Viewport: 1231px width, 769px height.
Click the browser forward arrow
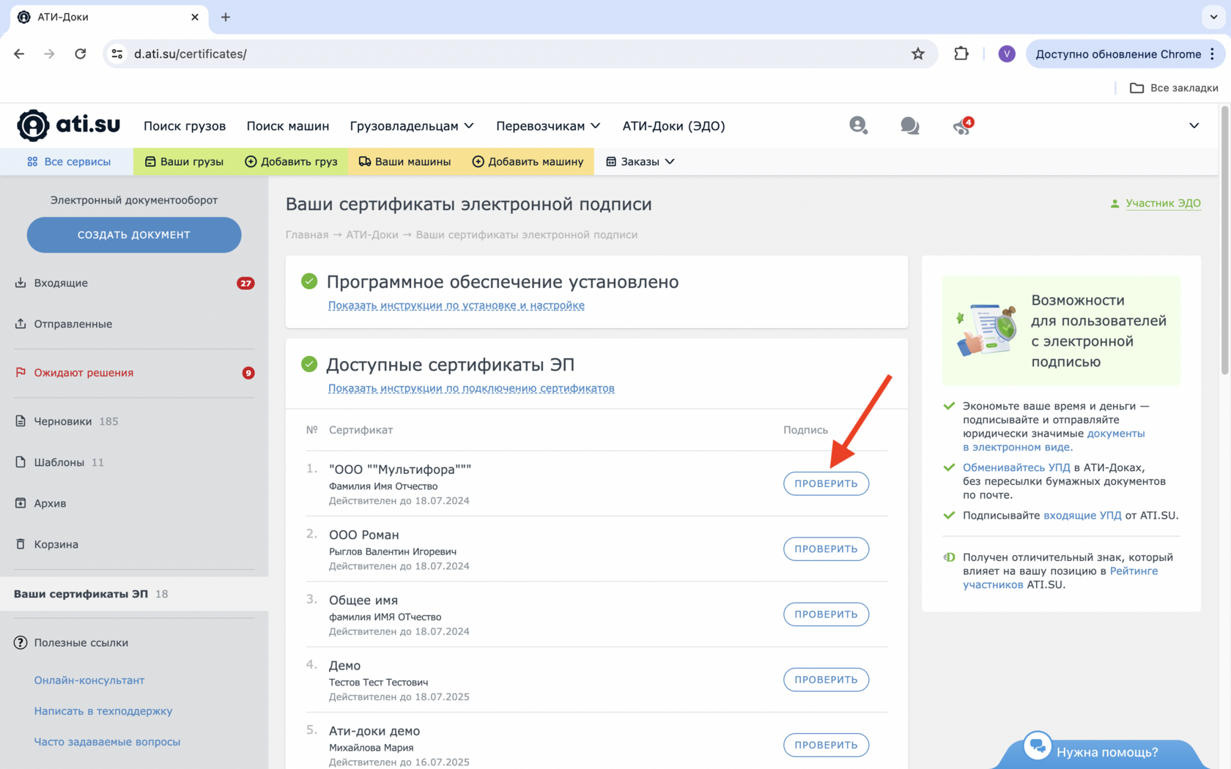coord(49,53)
